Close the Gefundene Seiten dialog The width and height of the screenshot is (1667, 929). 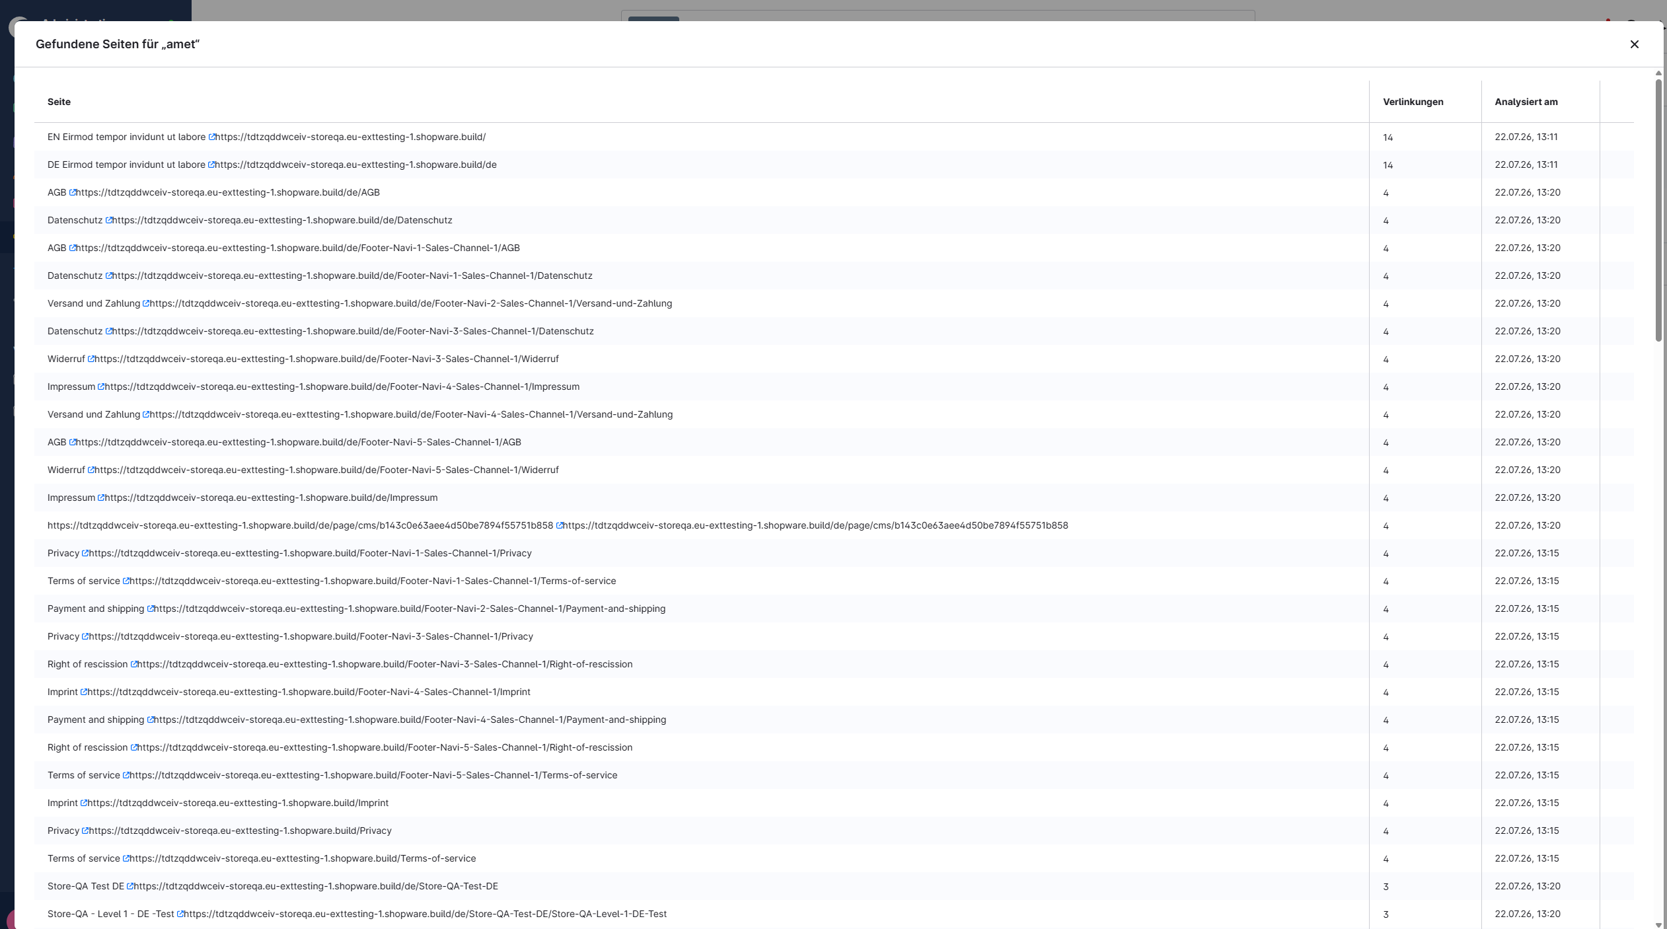coord(1635,44)
